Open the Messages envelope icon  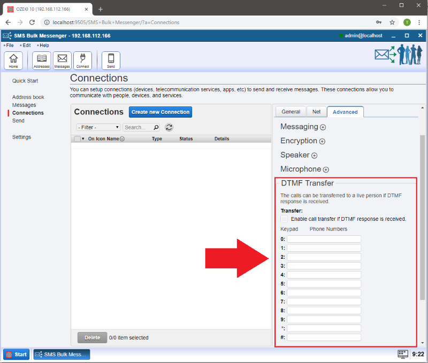click(62, 60)
